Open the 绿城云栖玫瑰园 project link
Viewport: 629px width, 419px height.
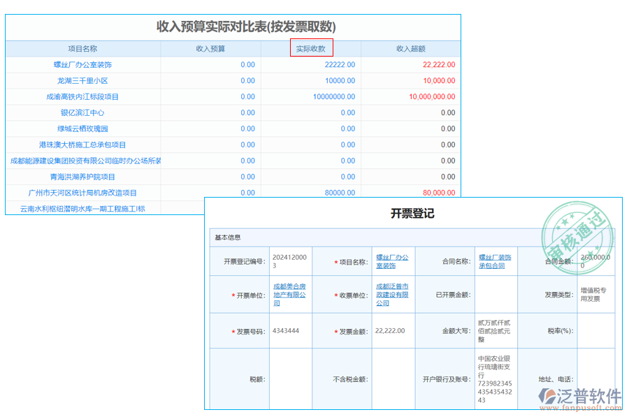click(x=82, y=128)
